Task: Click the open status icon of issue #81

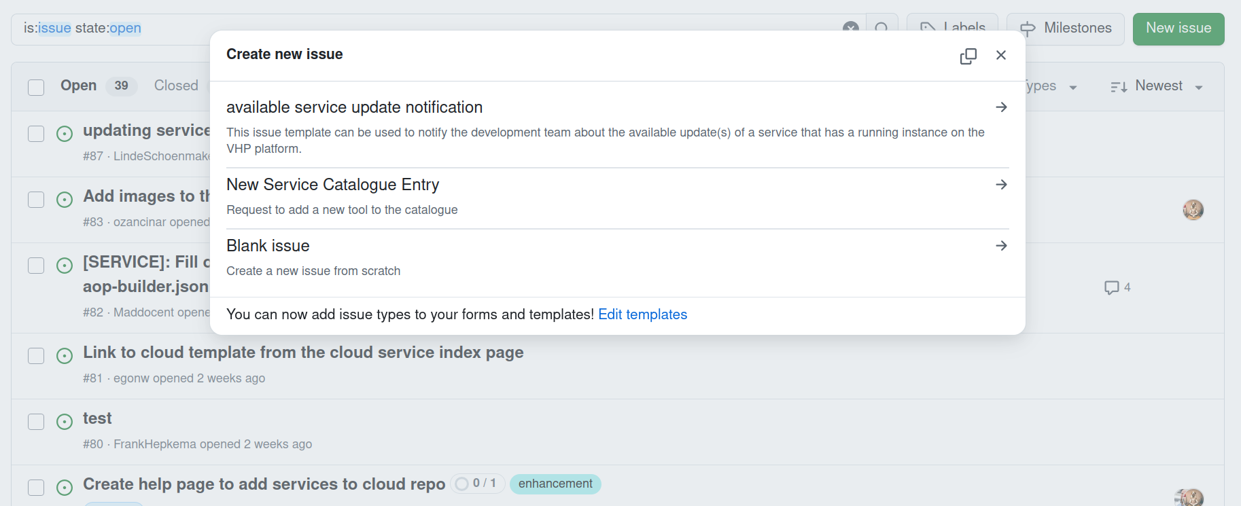Action: click(x=65, y=356)
